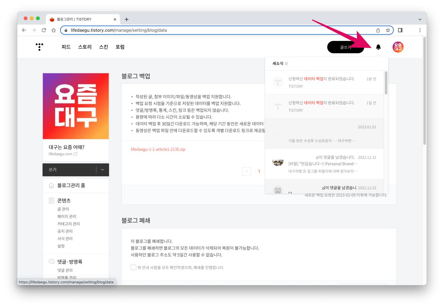Click the site security lock icon
The width and height of the screenshot is (444, 308).
(x=66, y=30)
